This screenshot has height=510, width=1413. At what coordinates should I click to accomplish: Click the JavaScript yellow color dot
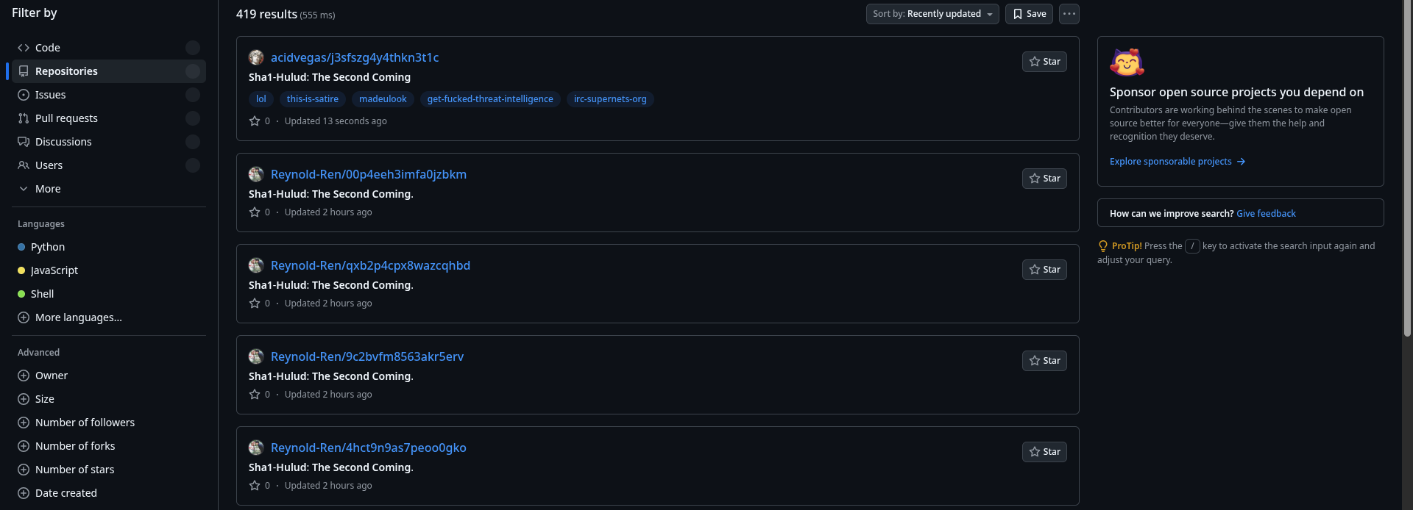[x=21, y=270]
